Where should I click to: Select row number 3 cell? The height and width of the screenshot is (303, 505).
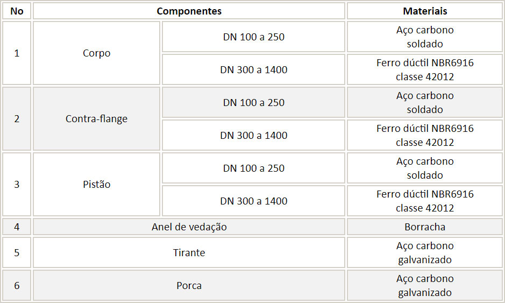(x=17, y=185)
